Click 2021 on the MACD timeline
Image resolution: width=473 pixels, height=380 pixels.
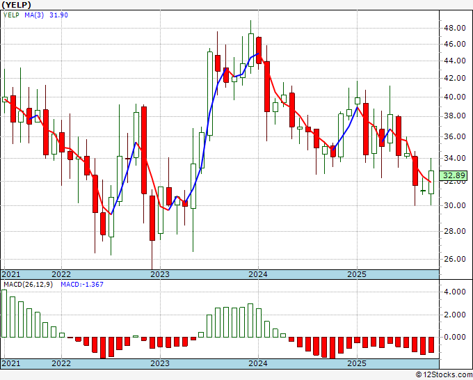point(11,363)
